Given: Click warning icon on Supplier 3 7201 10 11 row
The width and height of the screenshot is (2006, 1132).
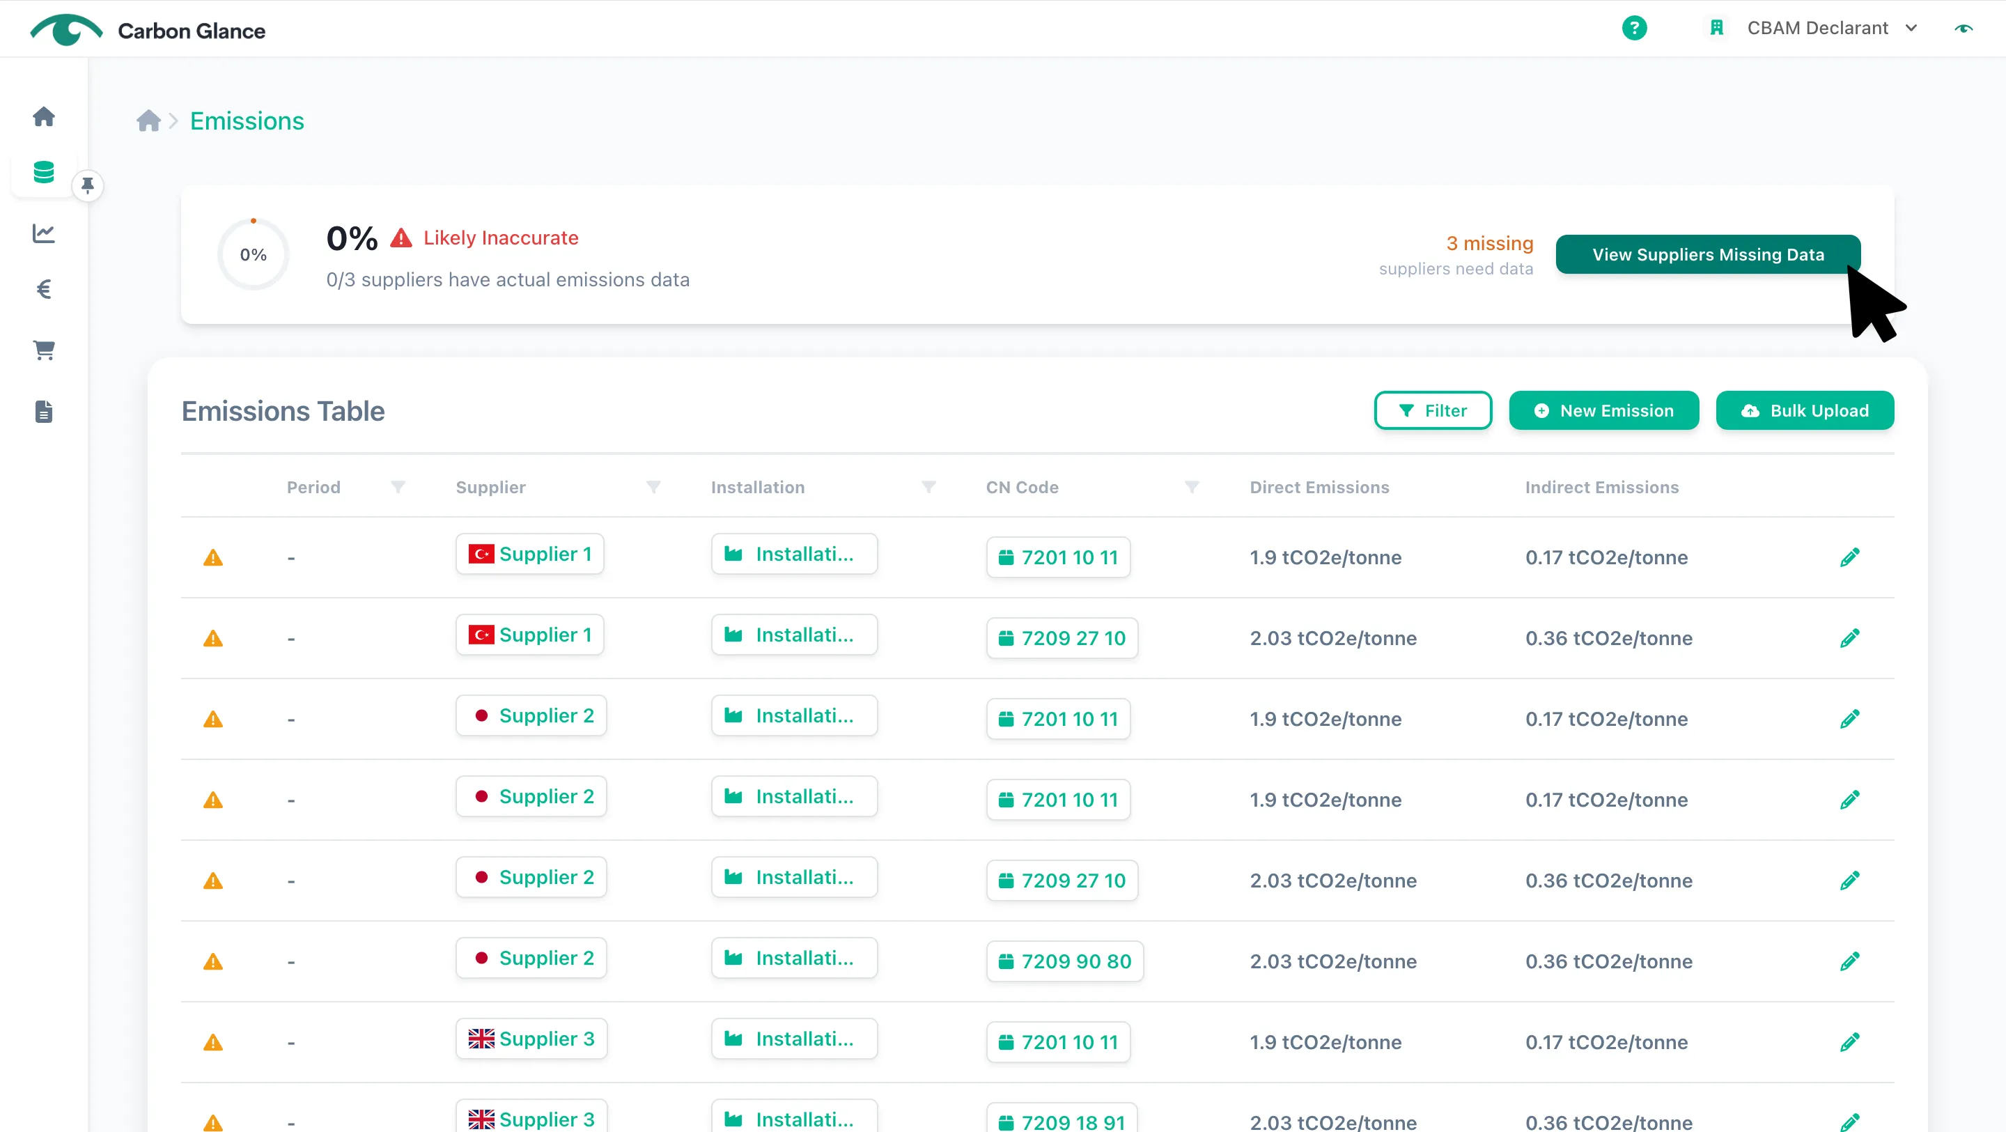Looking at the screenshot, I should point(212,1044).
